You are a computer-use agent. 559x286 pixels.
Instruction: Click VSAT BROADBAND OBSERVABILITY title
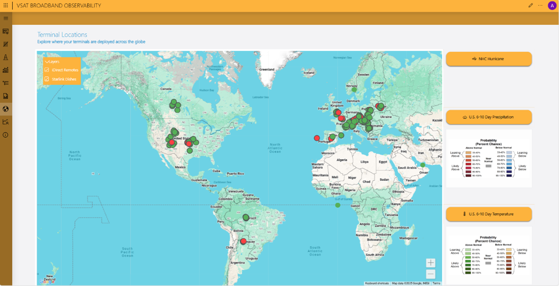(59, 6)
